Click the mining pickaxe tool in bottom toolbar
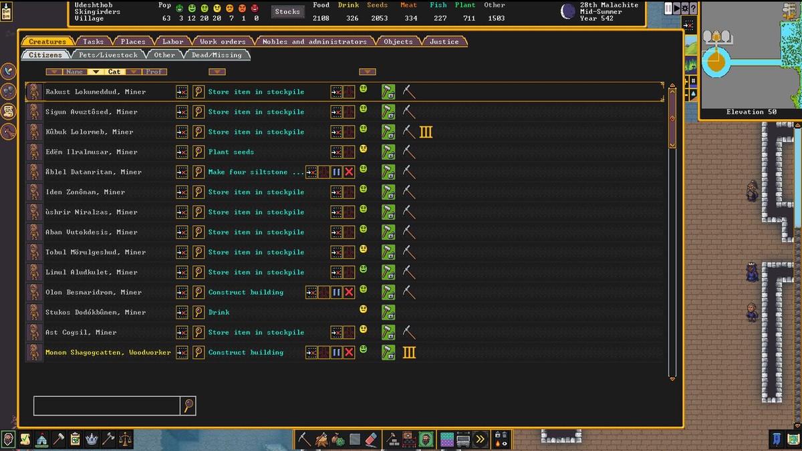The height and width of the screenshot is (451, 802). (305, 439)
